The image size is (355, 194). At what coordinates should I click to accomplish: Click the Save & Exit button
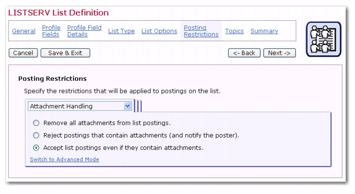(65, 53)
